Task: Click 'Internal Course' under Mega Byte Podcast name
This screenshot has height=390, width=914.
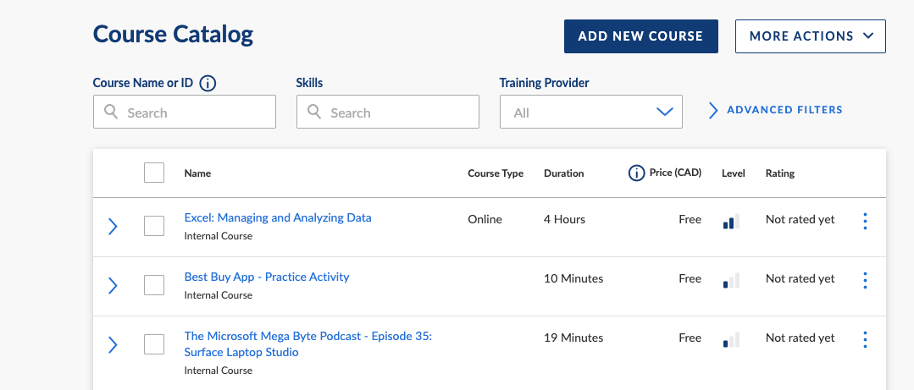Action: pos(218,371)
